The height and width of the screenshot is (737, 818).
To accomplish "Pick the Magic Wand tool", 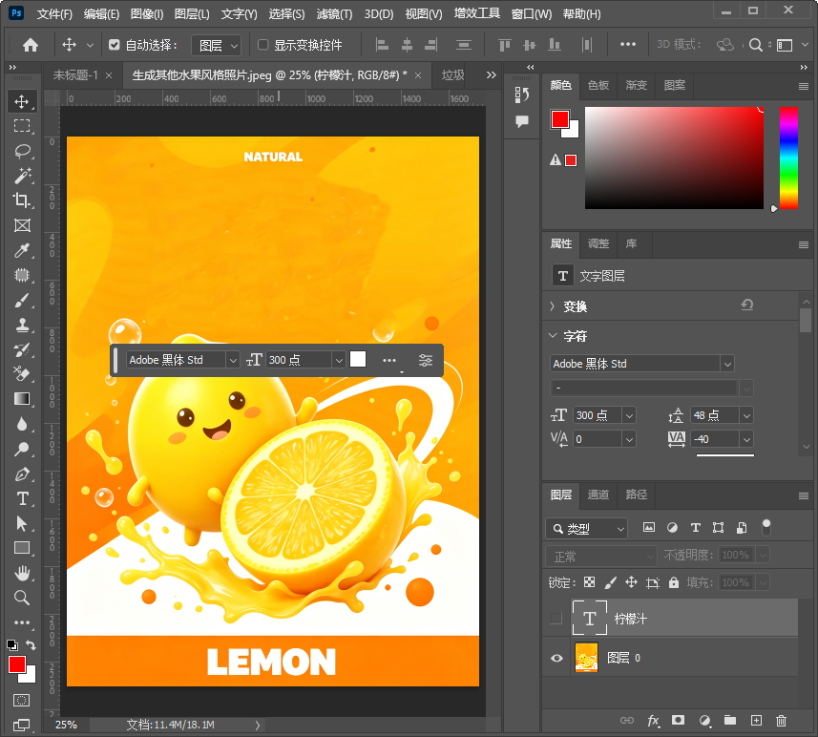I will tap(21, 176).
